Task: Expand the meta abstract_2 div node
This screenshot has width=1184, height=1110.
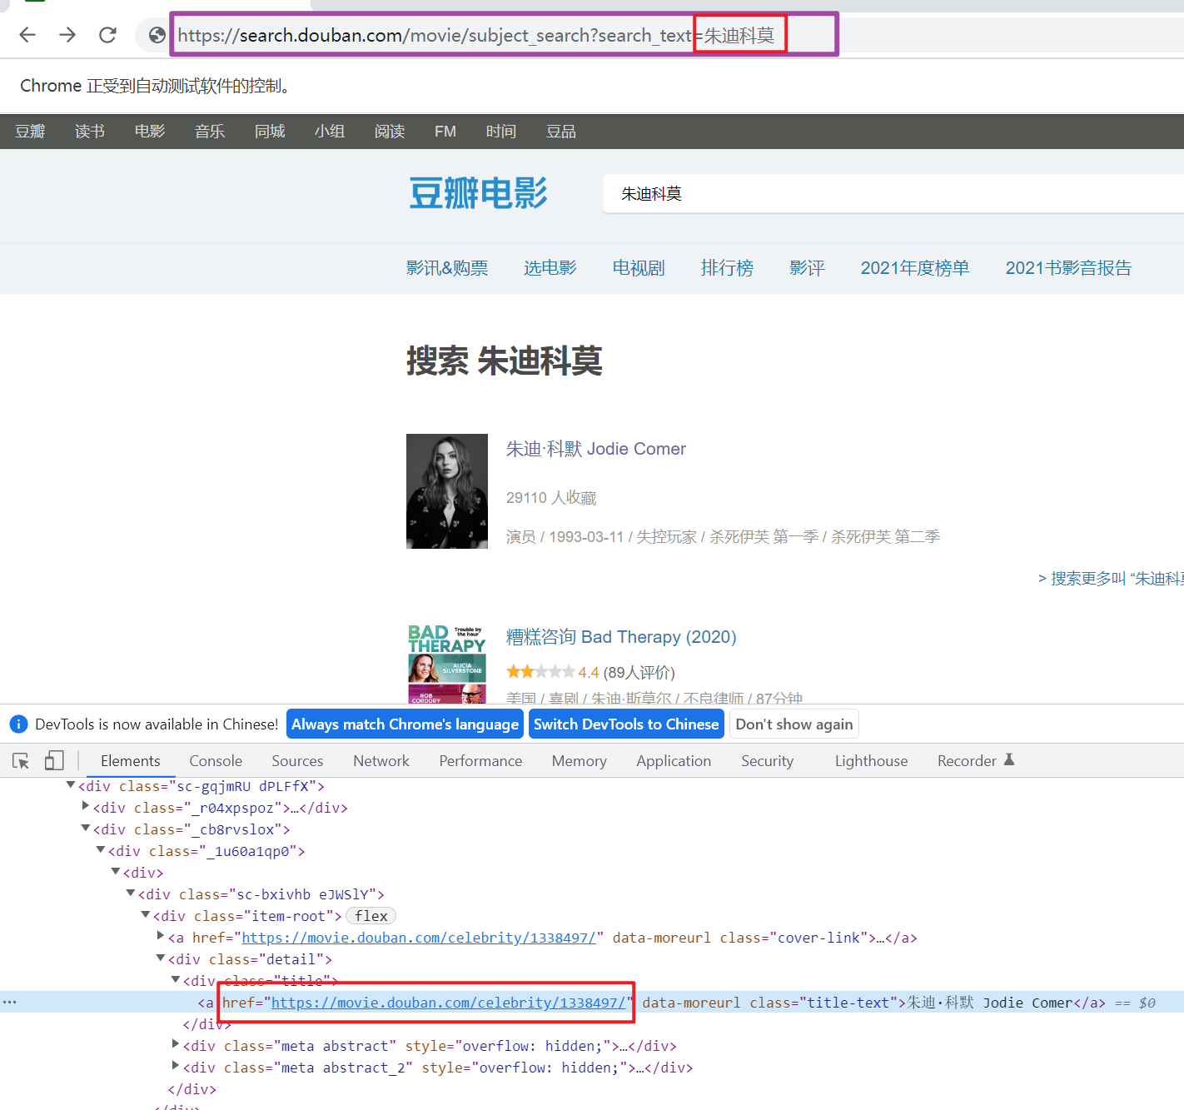Action: (176, 1066)
